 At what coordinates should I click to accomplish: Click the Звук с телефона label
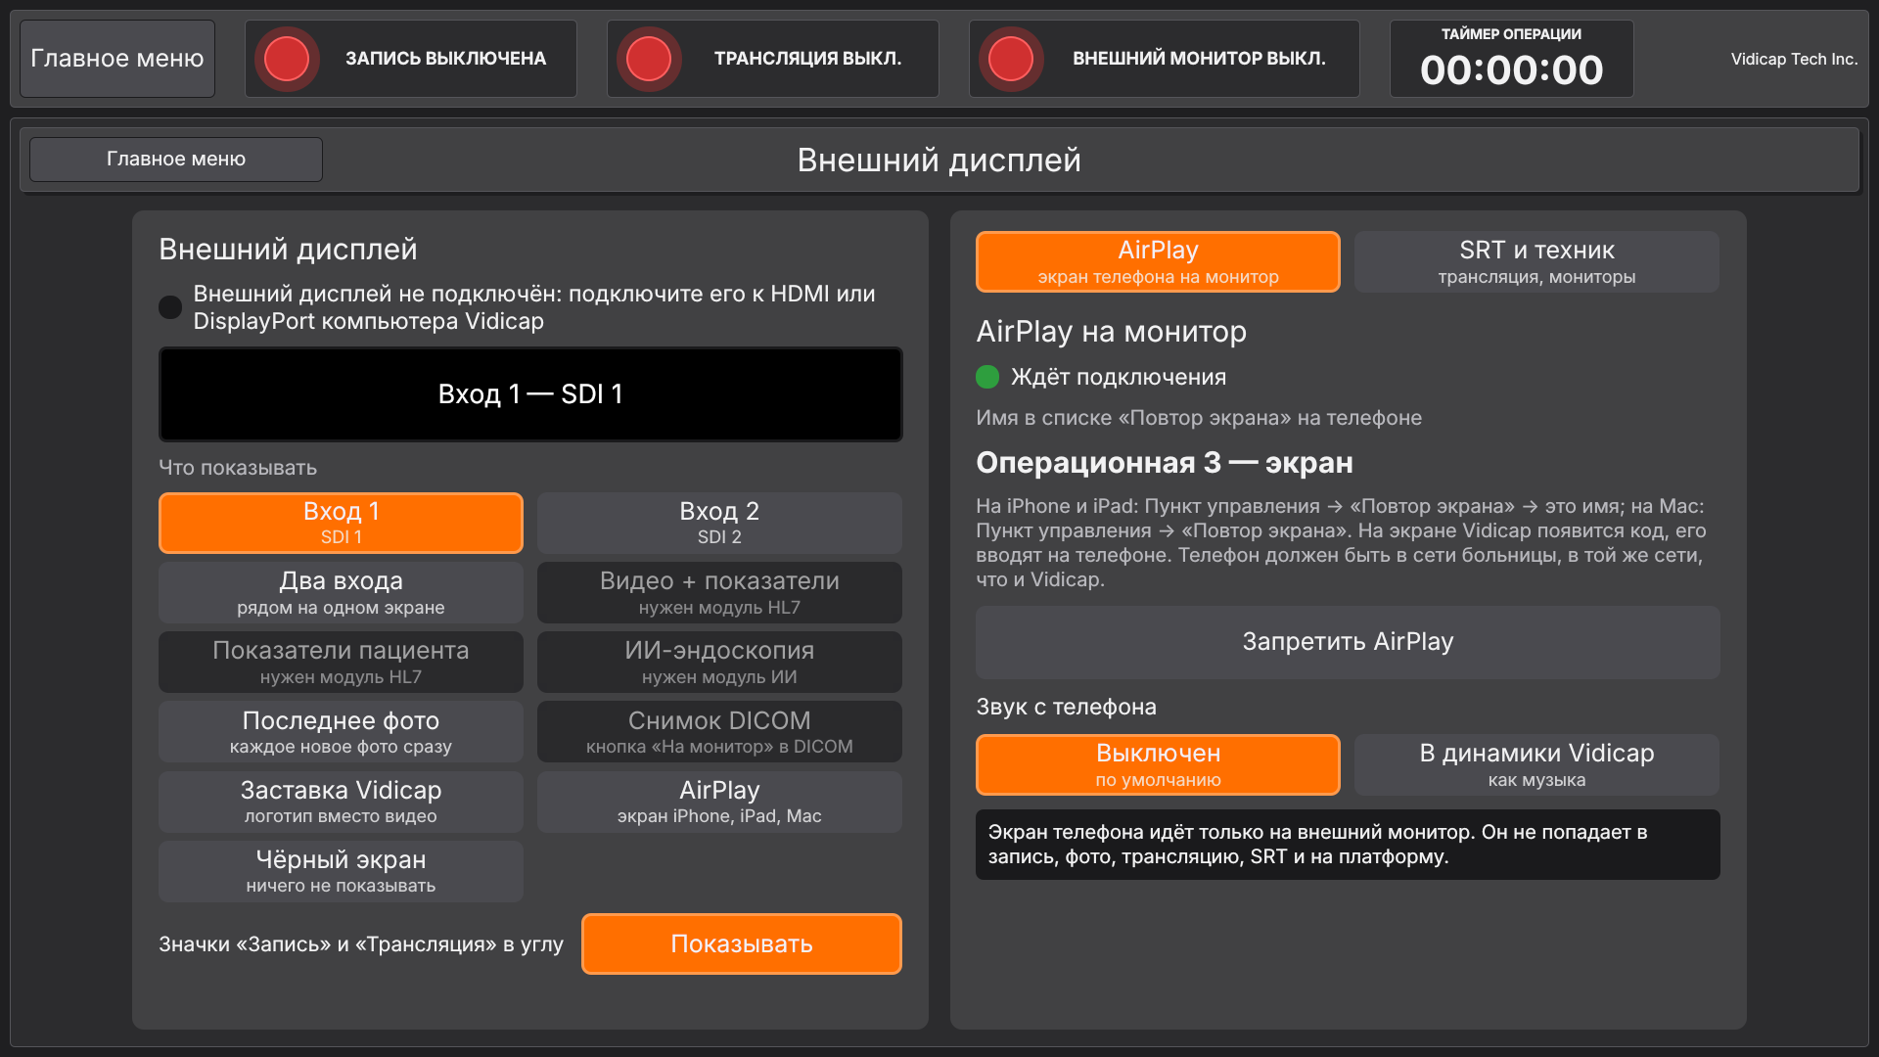click(1066, 707)
